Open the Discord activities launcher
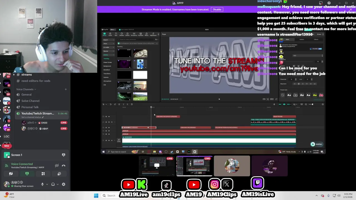356x200 pixels. pos(43,174)
